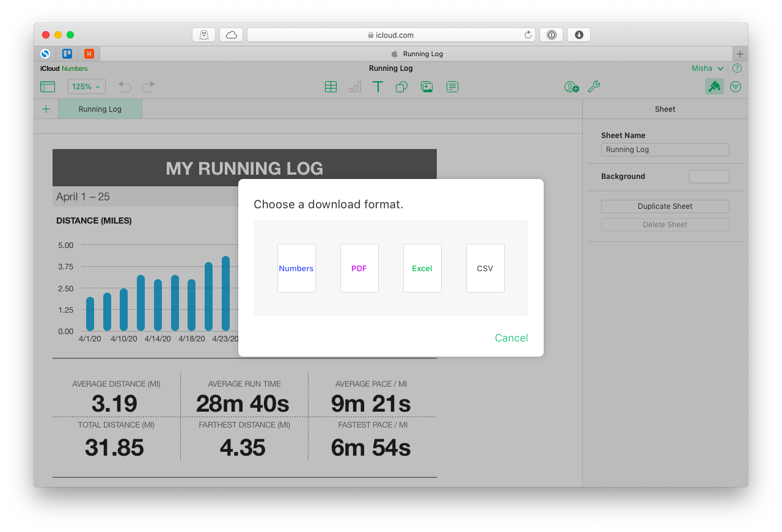The width and height of the screenshot is (782, 532).
Task: Insert a table using the Table icon
Action: [x=331, y=87]
